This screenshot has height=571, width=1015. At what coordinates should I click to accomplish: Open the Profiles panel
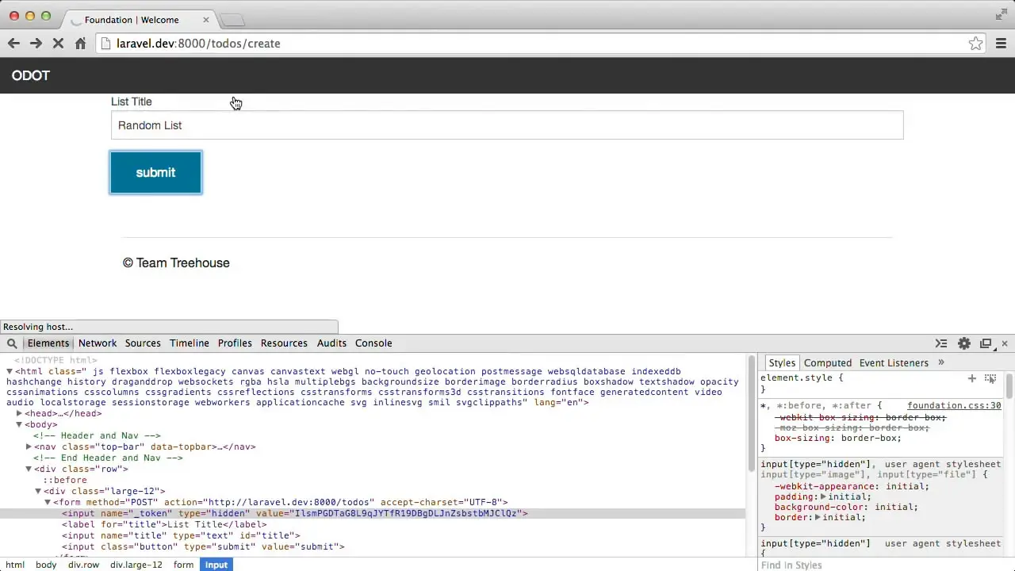pos(235,343)
